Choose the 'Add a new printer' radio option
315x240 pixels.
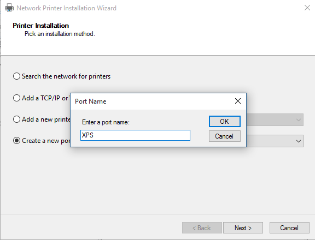[x=16, y=119]
